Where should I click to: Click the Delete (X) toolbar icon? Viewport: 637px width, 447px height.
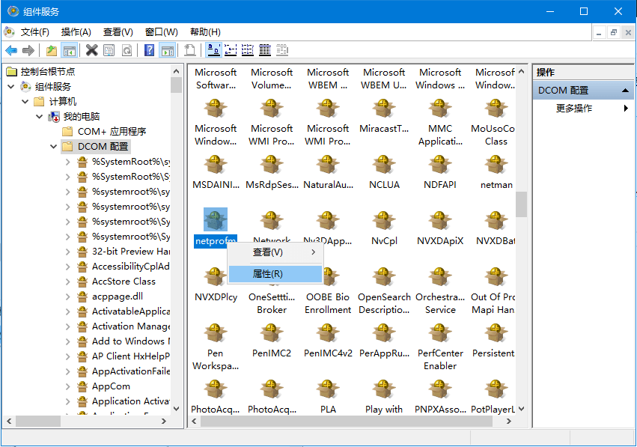(91, 50)
